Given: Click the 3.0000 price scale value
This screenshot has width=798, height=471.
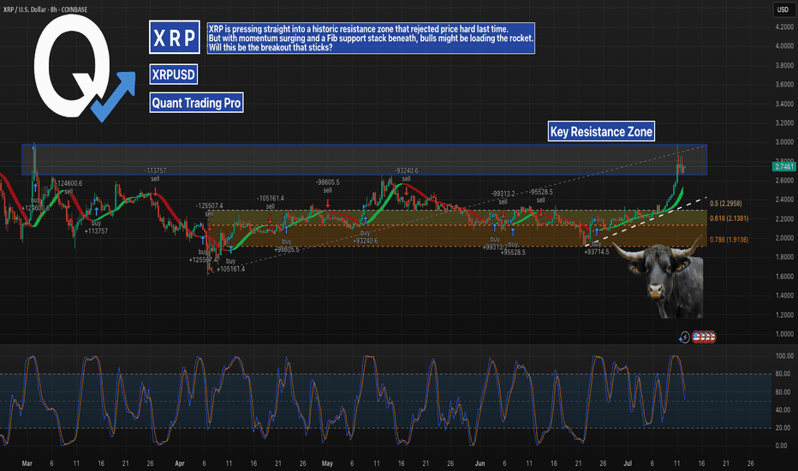Looking at the screenshot, I should 784,142.
